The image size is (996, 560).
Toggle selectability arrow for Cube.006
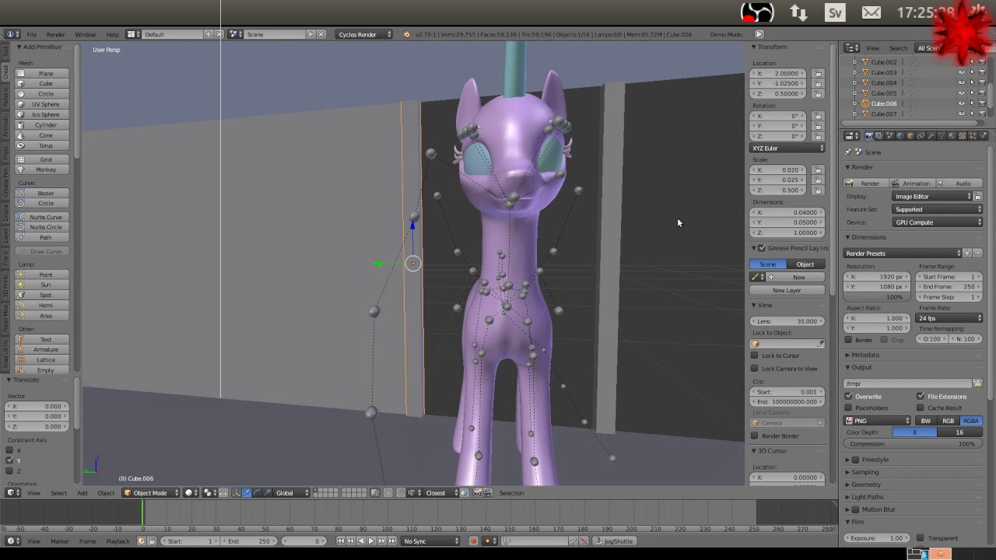[x=972, y=103]
